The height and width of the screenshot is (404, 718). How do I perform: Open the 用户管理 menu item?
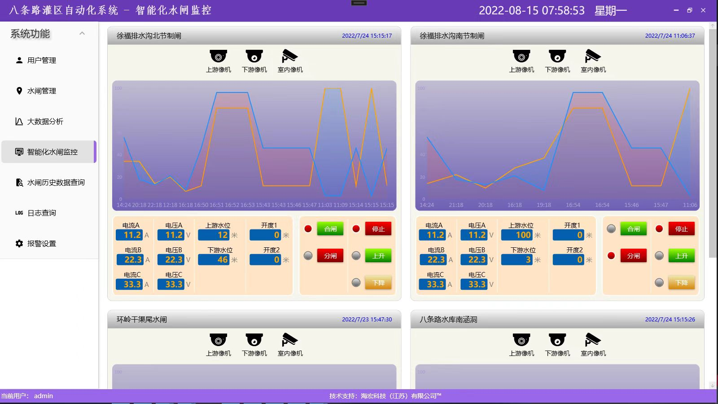(x=42, y=60)
